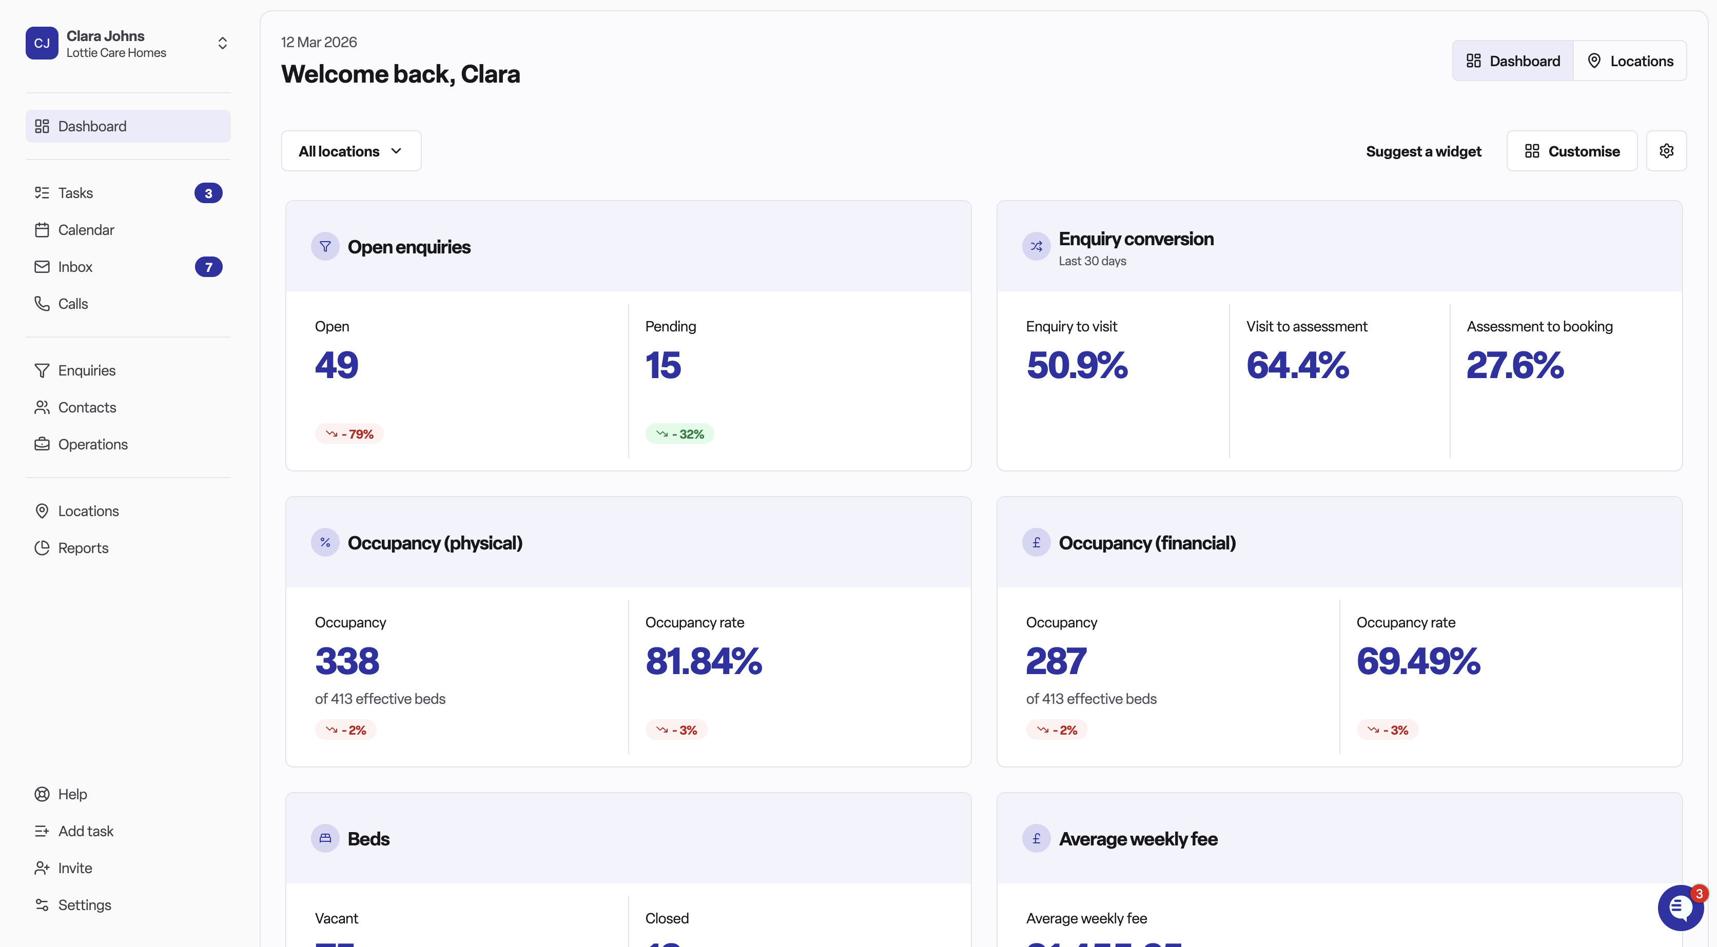This screenshot has width=1717, height=947.
Task: Click the Add task list-plus icon
Action: pyautogui.click(x=42, y=831)
